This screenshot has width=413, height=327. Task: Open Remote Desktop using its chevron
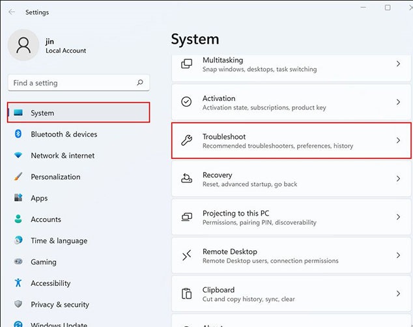pyautogui.click(x=398, y=255)
